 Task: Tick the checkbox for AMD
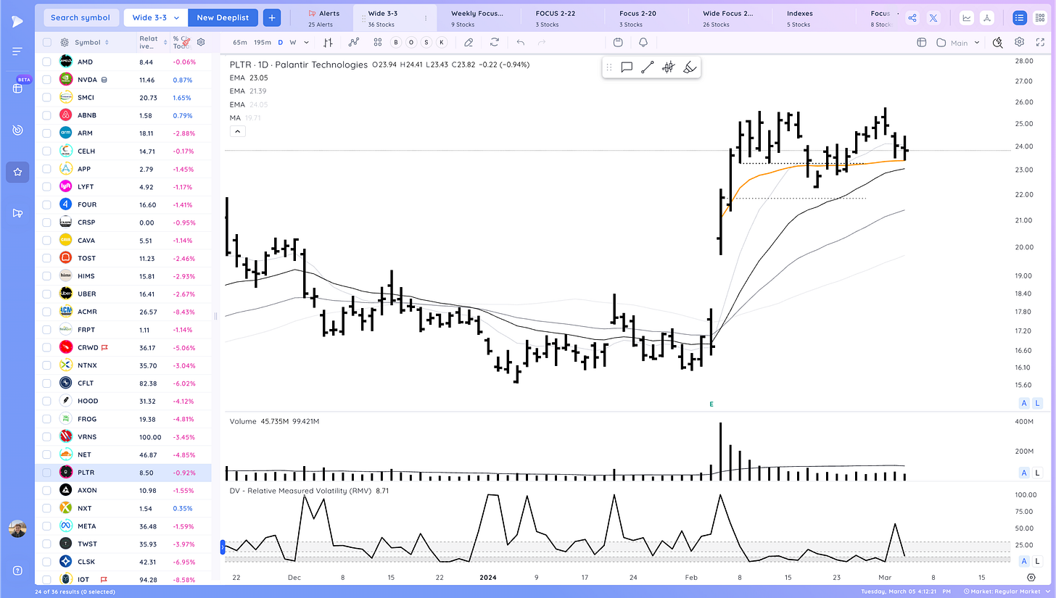[47, 62]
